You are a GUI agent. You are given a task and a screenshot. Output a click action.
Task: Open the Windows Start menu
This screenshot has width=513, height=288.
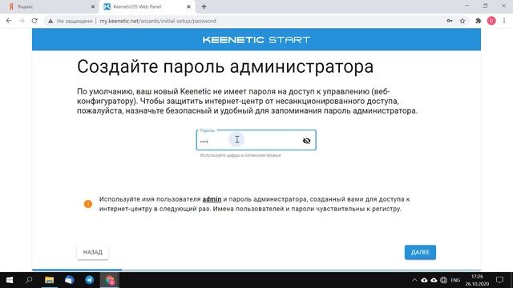pyautogui.click(x=10, y=280)
